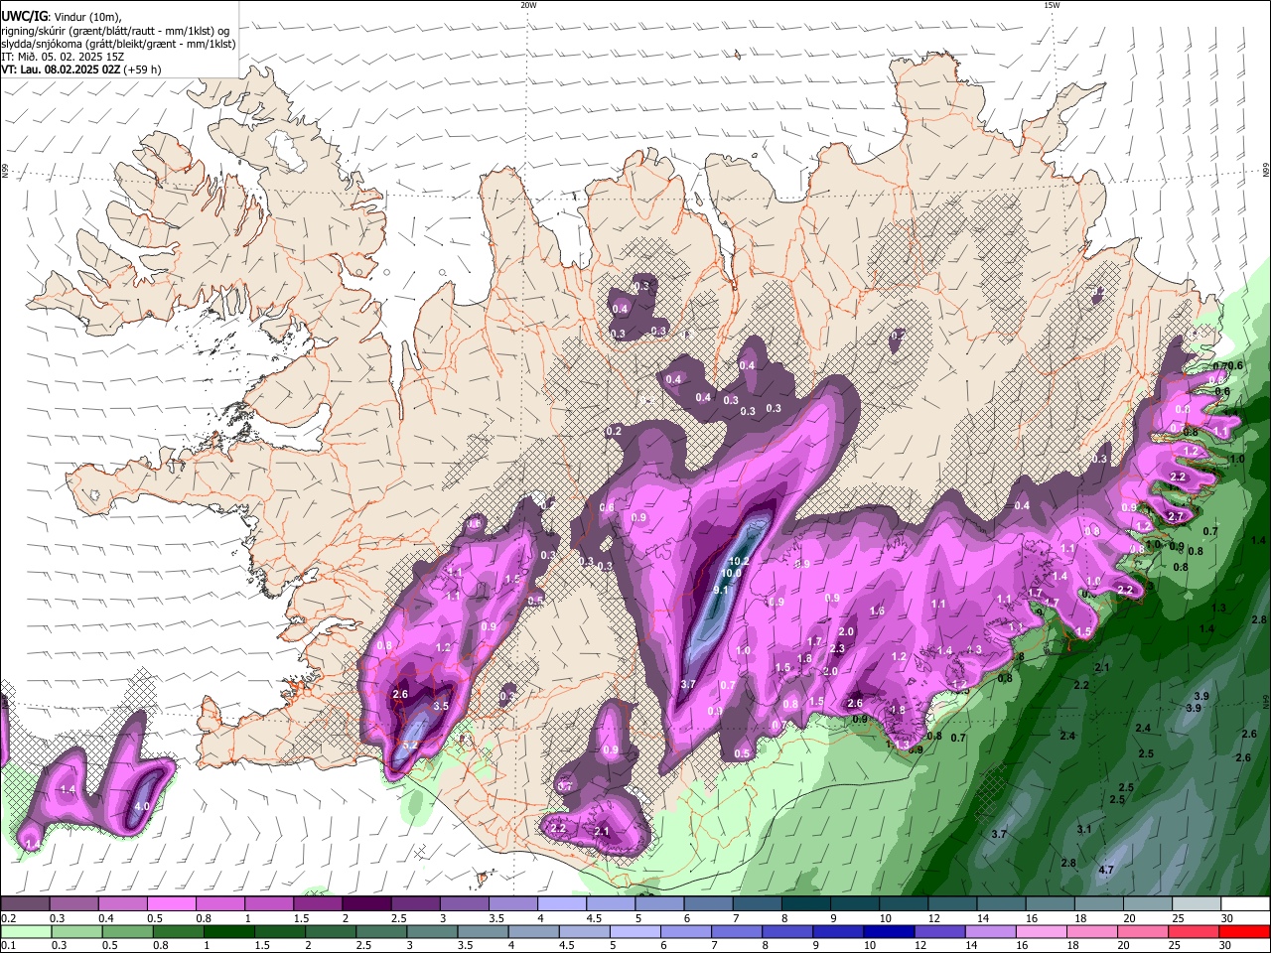Click the 20W longitude label
This screenshot has width=1271, height=953.
click(x=528, y=5)
